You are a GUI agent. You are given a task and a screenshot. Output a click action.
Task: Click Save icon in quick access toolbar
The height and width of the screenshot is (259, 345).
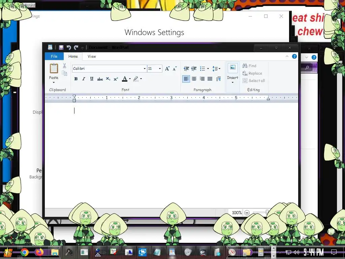pos(61,47)
